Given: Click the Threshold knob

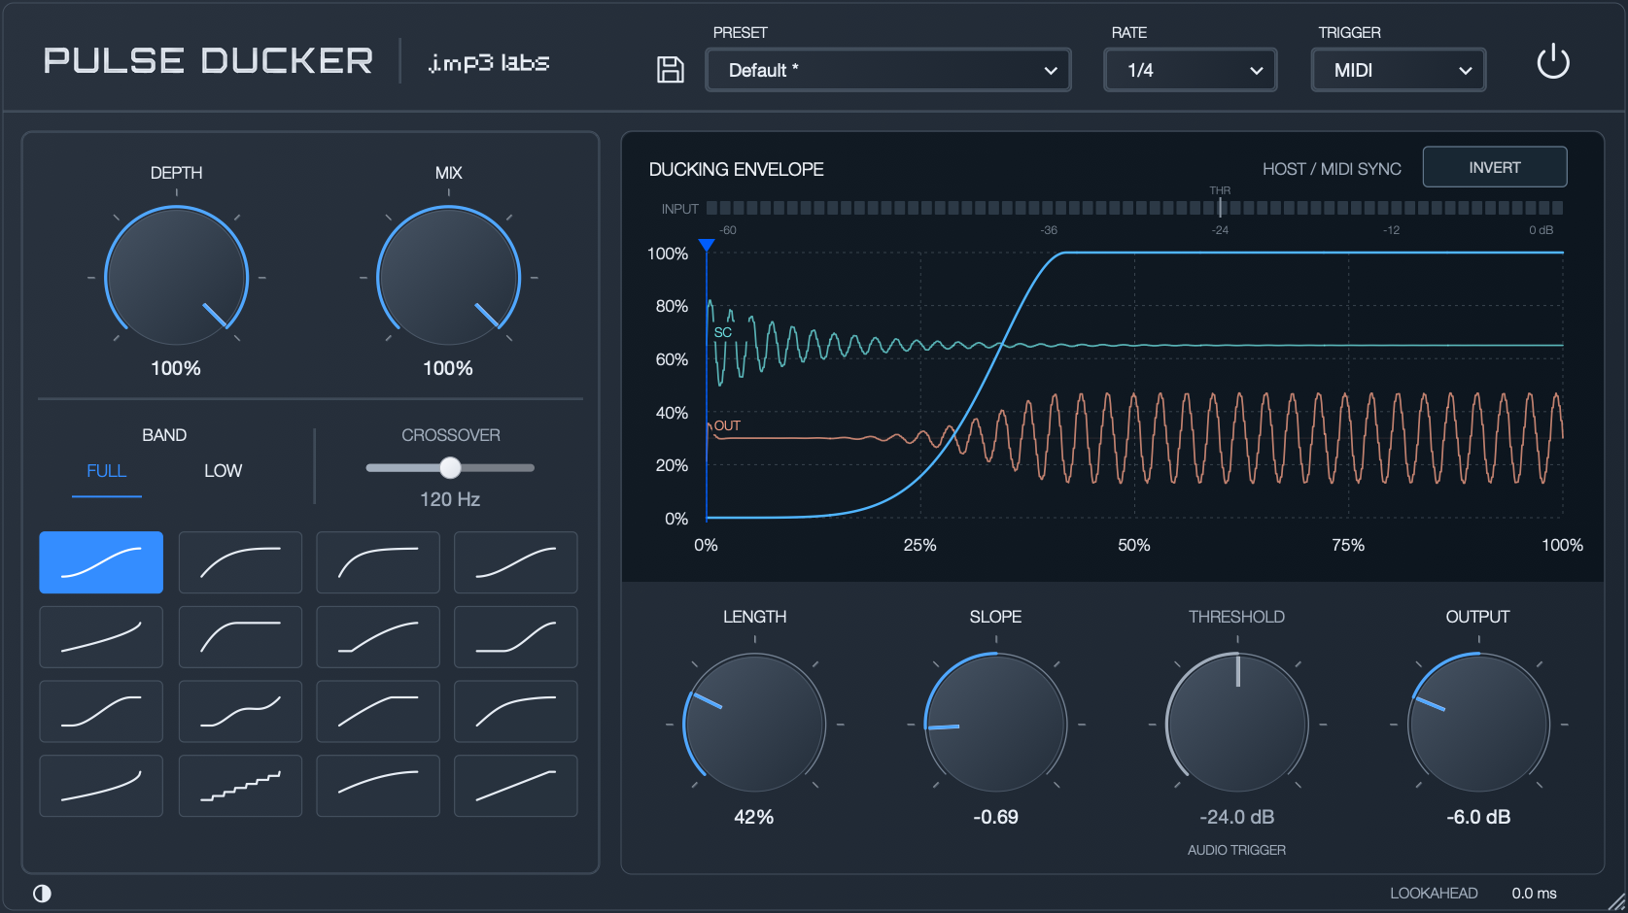Looking at the screenshot, I should [1237, 724].
